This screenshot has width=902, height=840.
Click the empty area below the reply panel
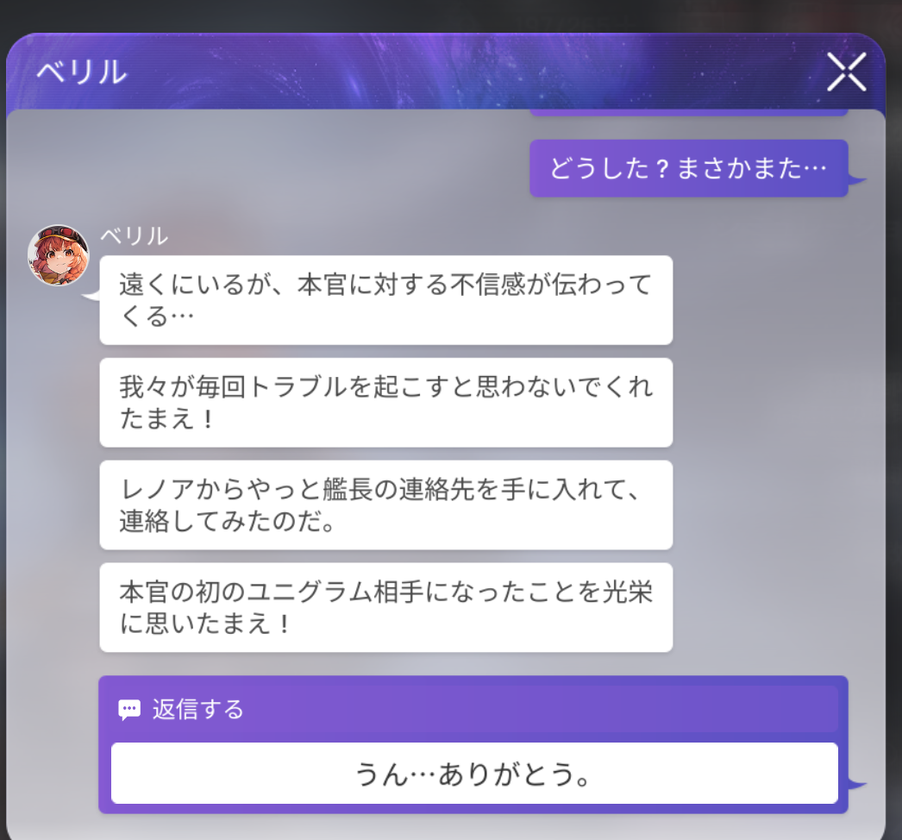[x=446, y=827]
